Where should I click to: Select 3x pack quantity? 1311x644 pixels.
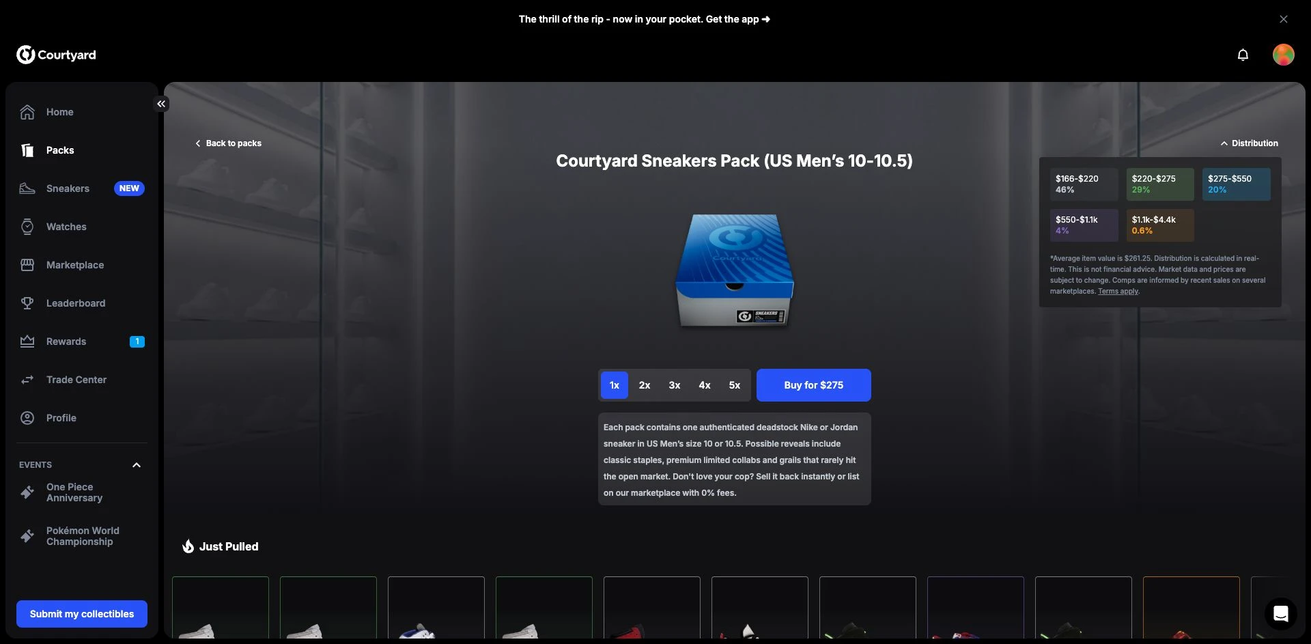point(675,385)
